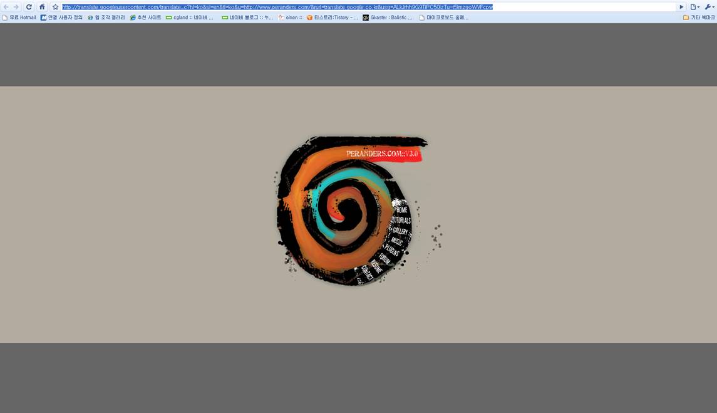717x413 pixels.
Task: Open the page control menu
Action: (694, 7)
